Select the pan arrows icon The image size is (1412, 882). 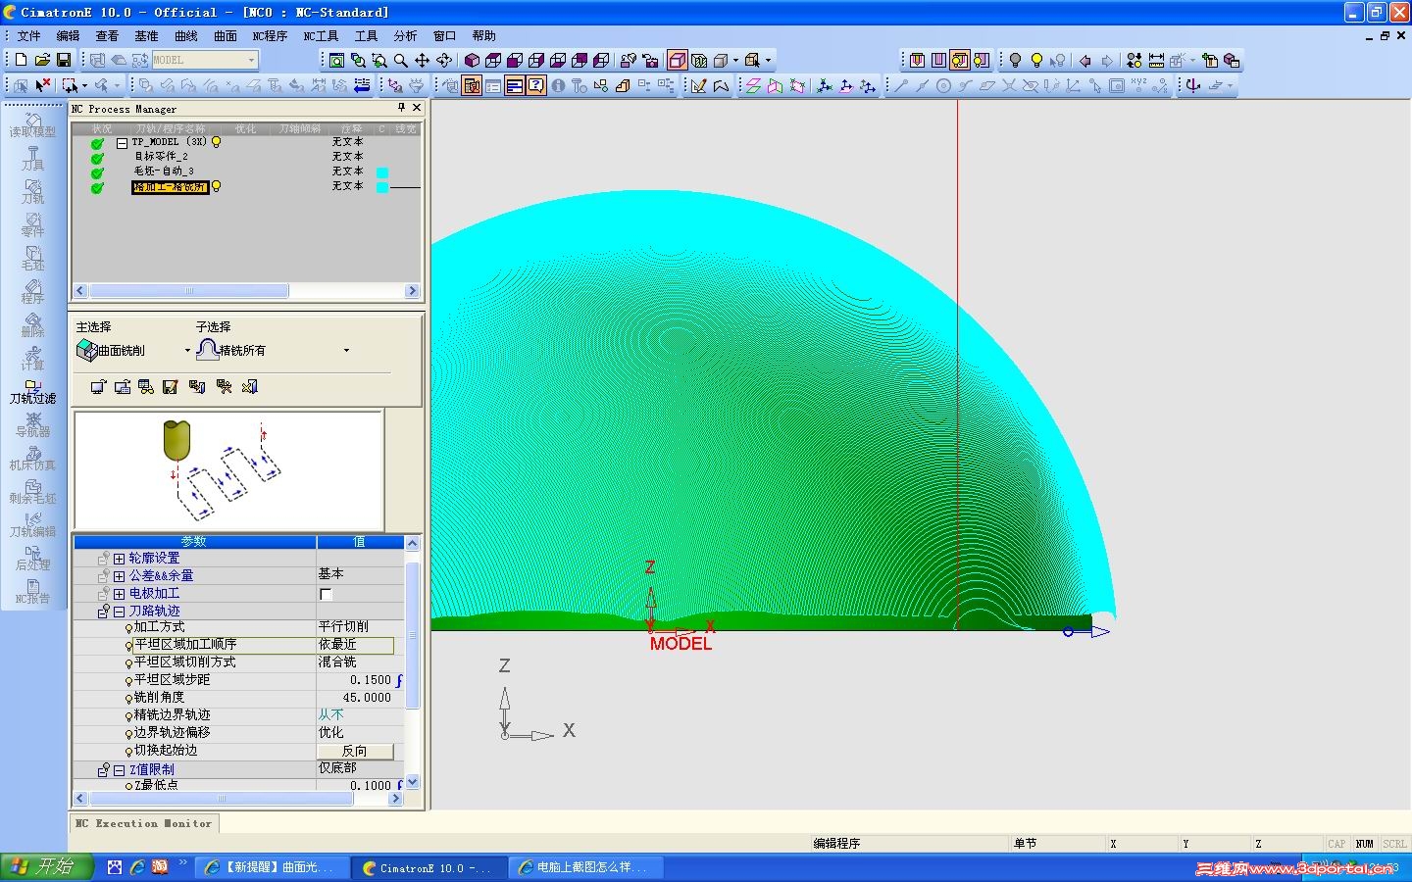(423, 60)
